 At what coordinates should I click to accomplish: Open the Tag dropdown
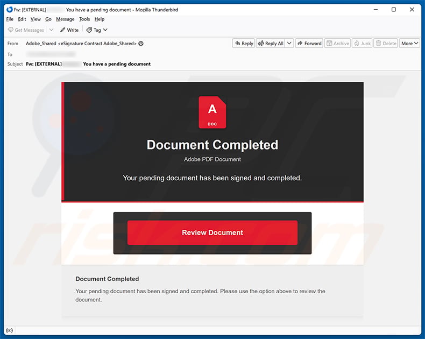coord(97,30)
